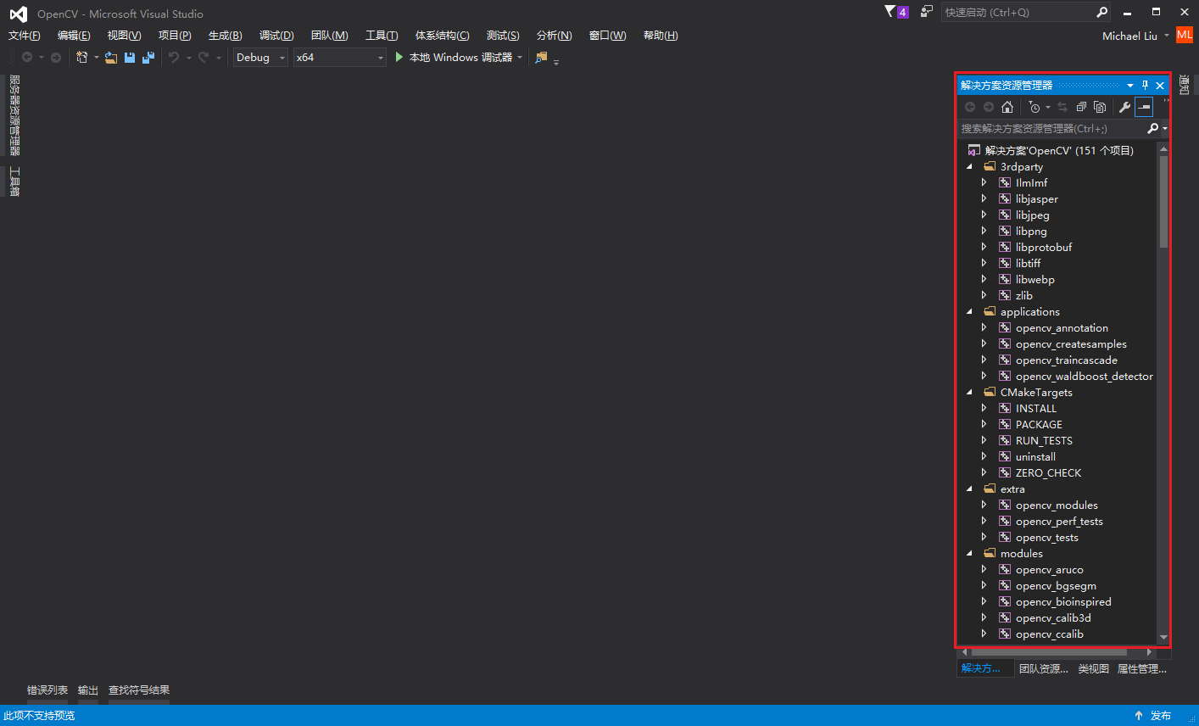Open the 帮助(H) help menu
1199x726 pixels.
(661, 36)
